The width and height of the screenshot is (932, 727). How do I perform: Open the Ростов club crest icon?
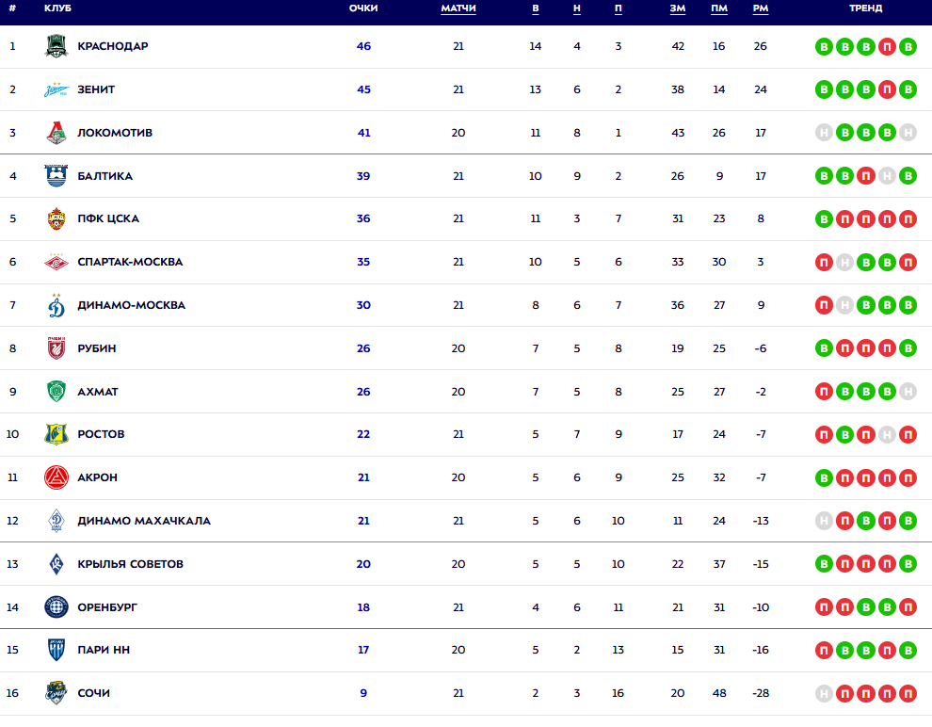tap(56, 434)
